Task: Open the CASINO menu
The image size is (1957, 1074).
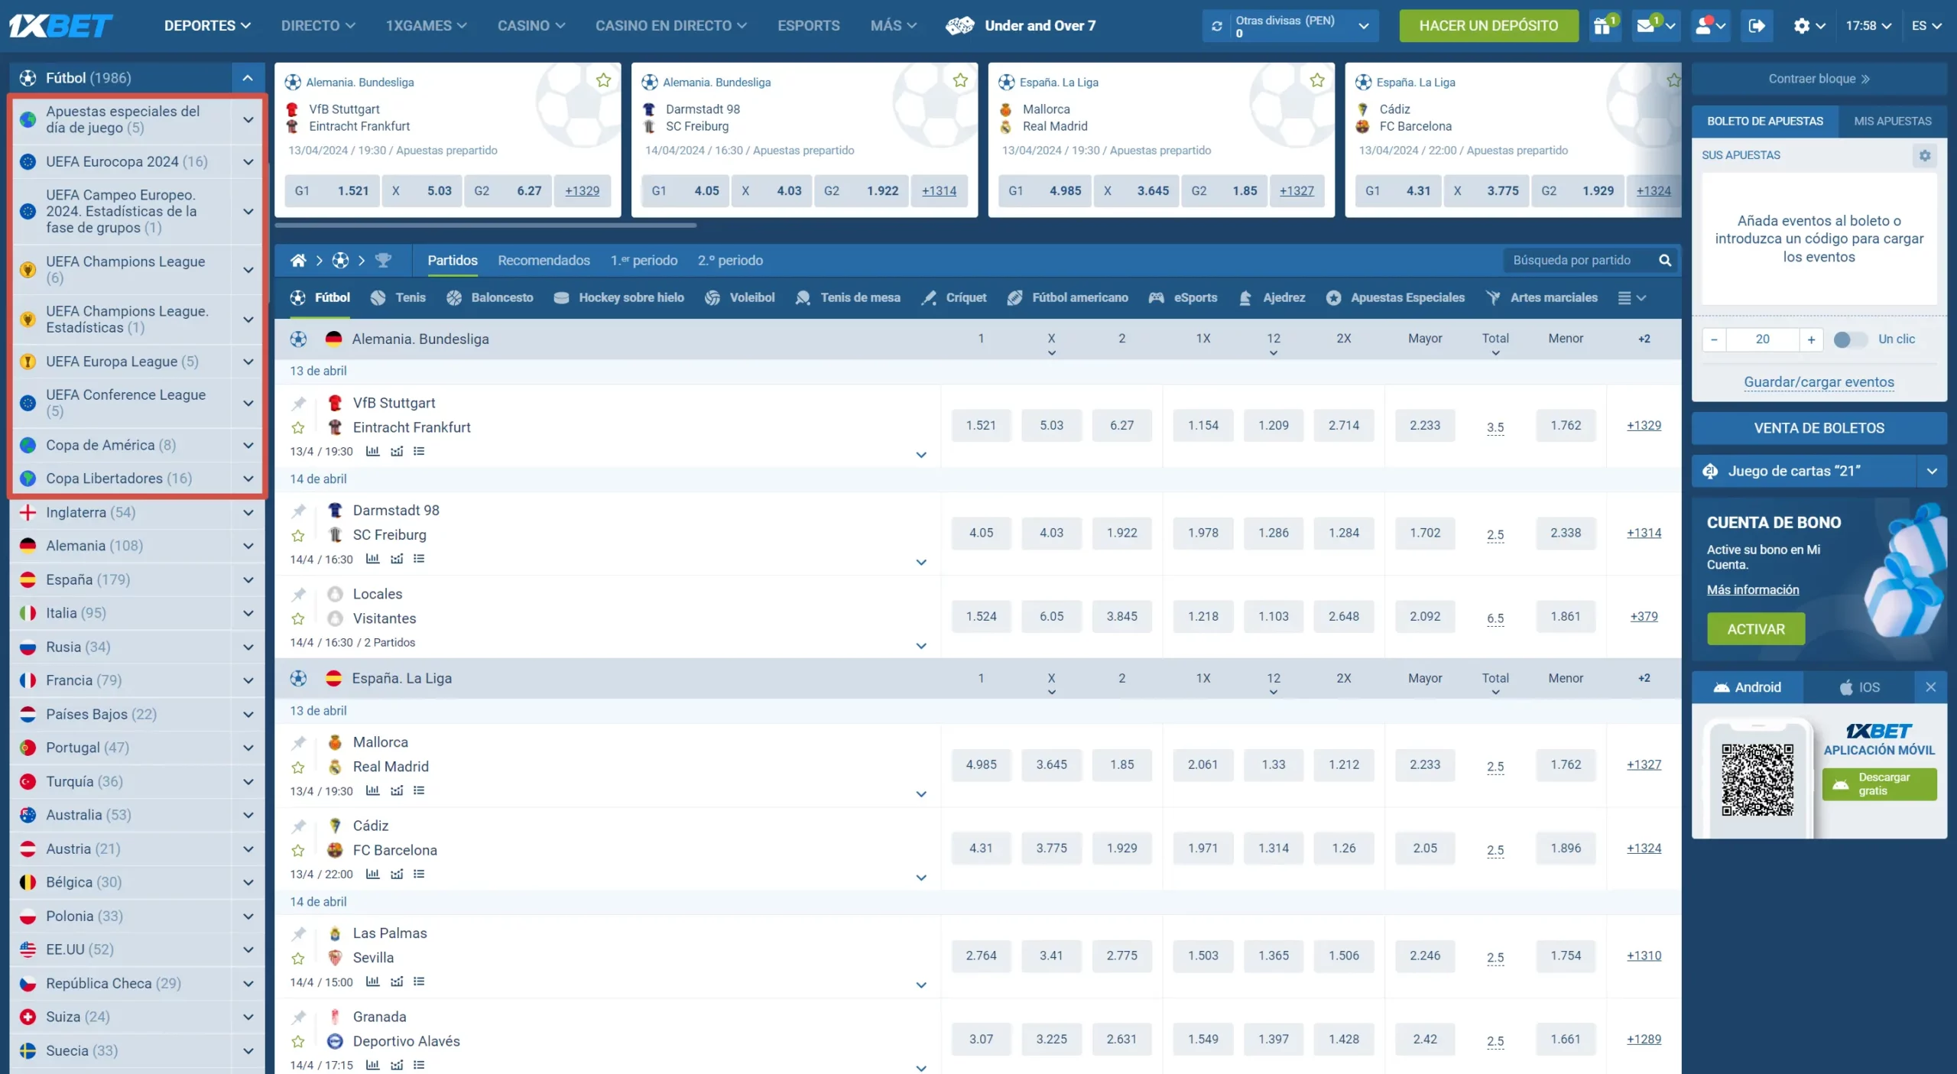Action: tap(531, 26)
